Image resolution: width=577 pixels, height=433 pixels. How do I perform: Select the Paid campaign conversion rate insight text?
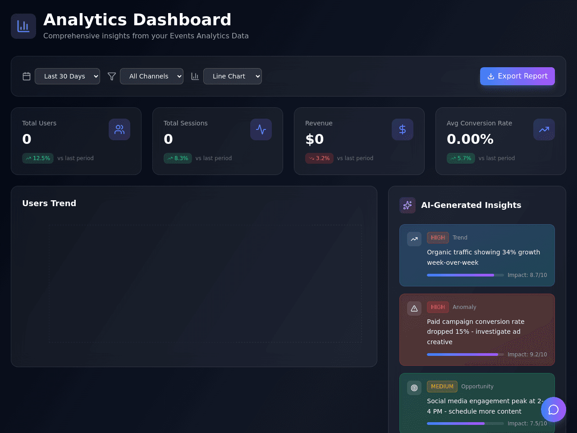tap(476, 332)
